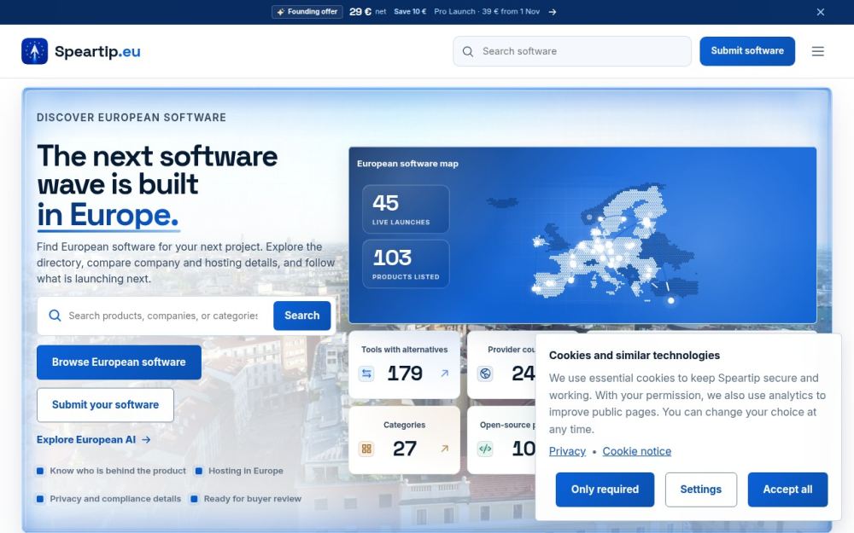The image size is (854, 533).
Task: Focus the search products, companies field
Action: 163,316
